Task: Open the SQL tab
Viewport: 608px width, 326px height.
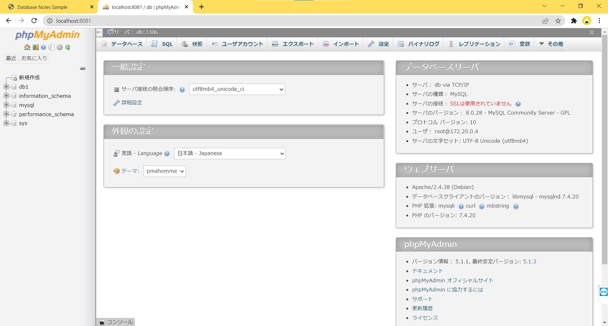Action: point(162,44)
